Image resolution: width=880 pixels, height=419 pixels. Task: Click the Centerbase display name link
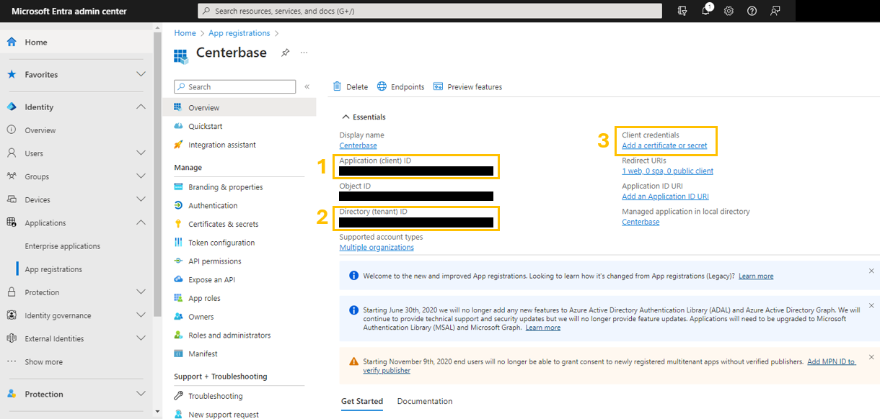pos(358,145)
